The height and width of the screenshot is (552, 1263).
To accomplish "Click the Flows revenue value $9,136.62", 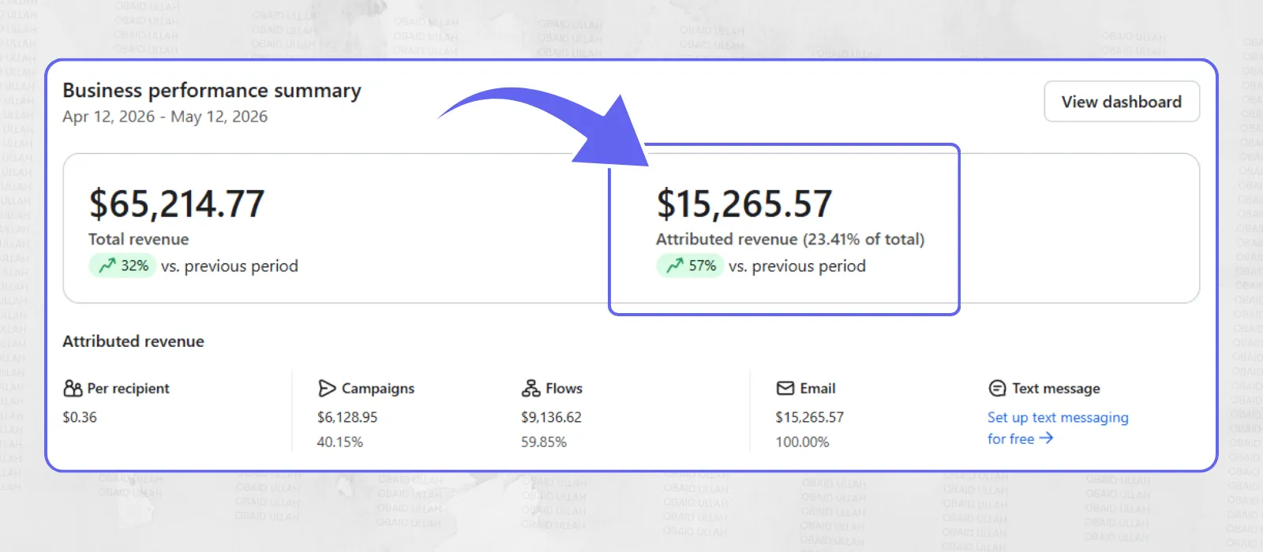I will click(551, 417).
